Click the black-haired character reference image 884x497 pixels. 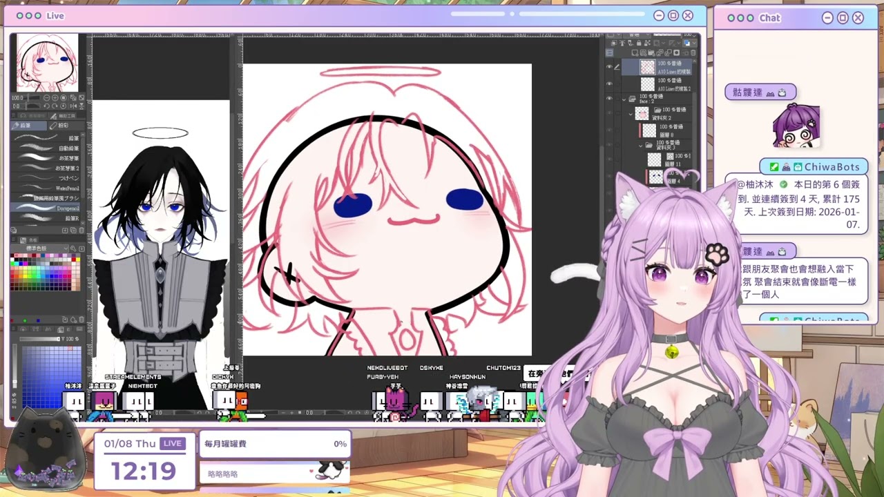point(161,255)
